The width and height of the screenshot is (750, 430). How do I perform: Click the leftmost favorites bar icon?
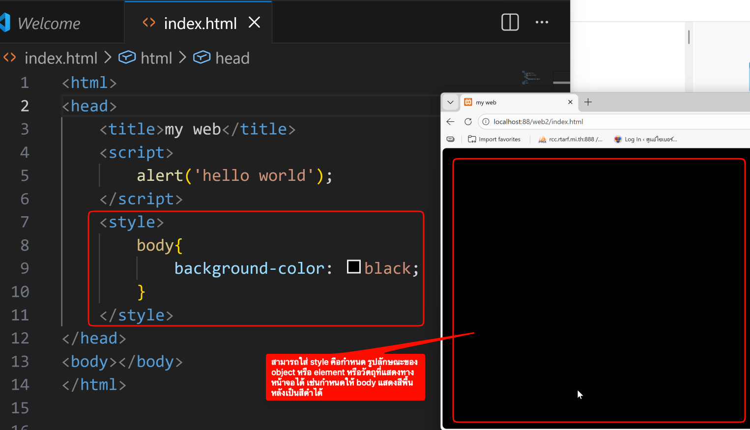click(450, 140)
